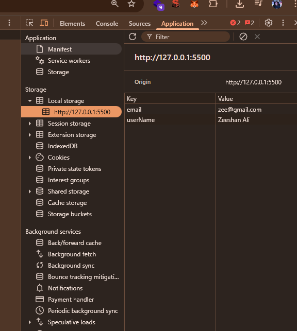Open Notifications service item
Viewport: 297px width, 331px height.
[x=72, y=288]
